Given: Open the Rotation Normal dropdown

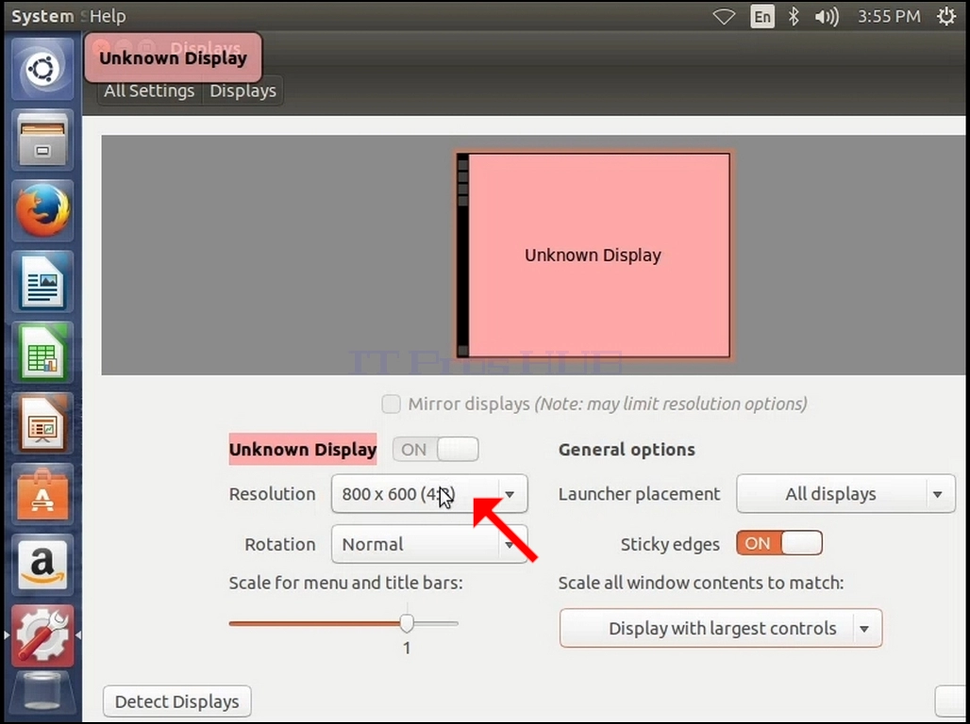Looking at the screenshot, I should (429, 544).
